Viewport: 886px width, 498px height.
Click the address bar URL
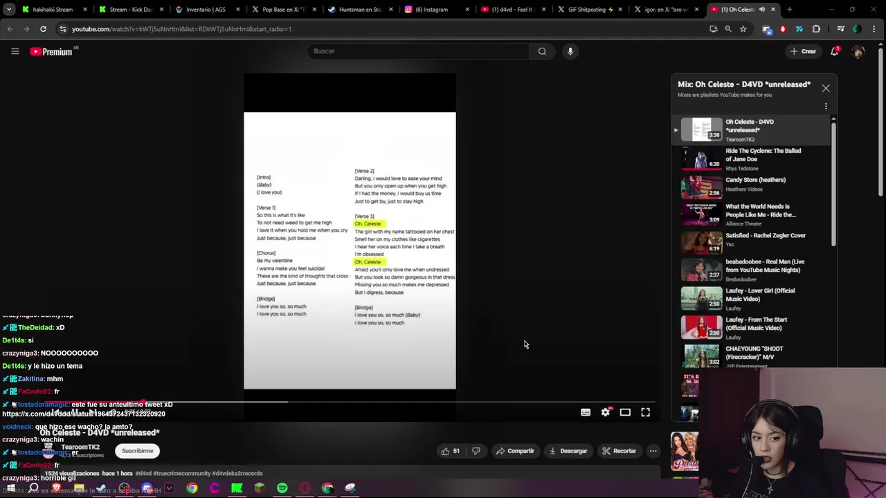tap(181, 29)
